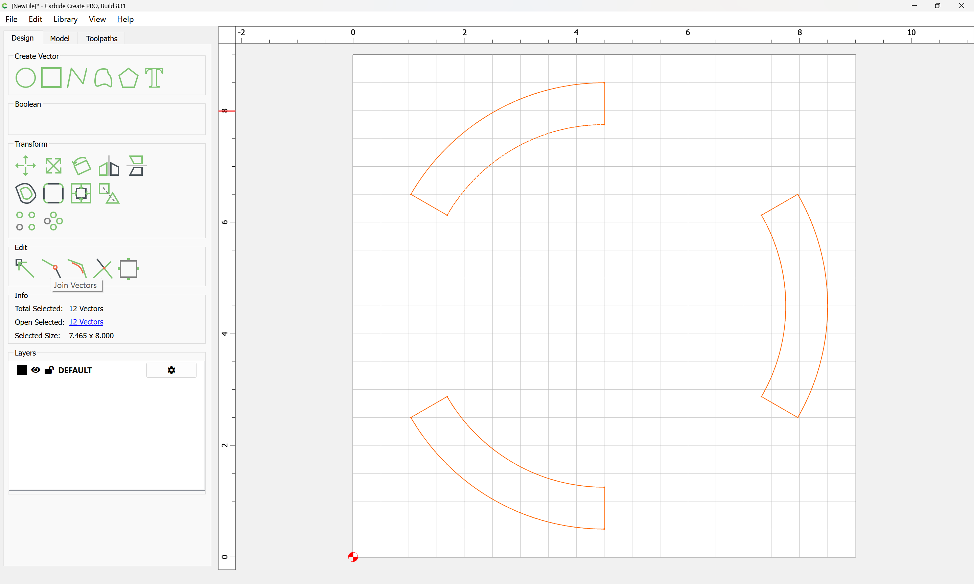Select the Polyline vector tool
This screenshot has height=584, width=974.
(77, 77)
